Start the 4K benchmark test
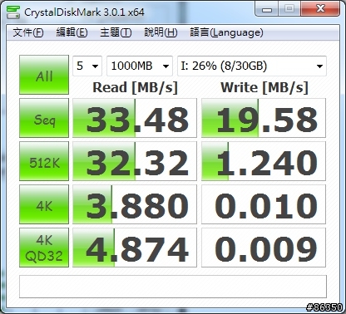346x314 pixels. (x=44, y=204)
